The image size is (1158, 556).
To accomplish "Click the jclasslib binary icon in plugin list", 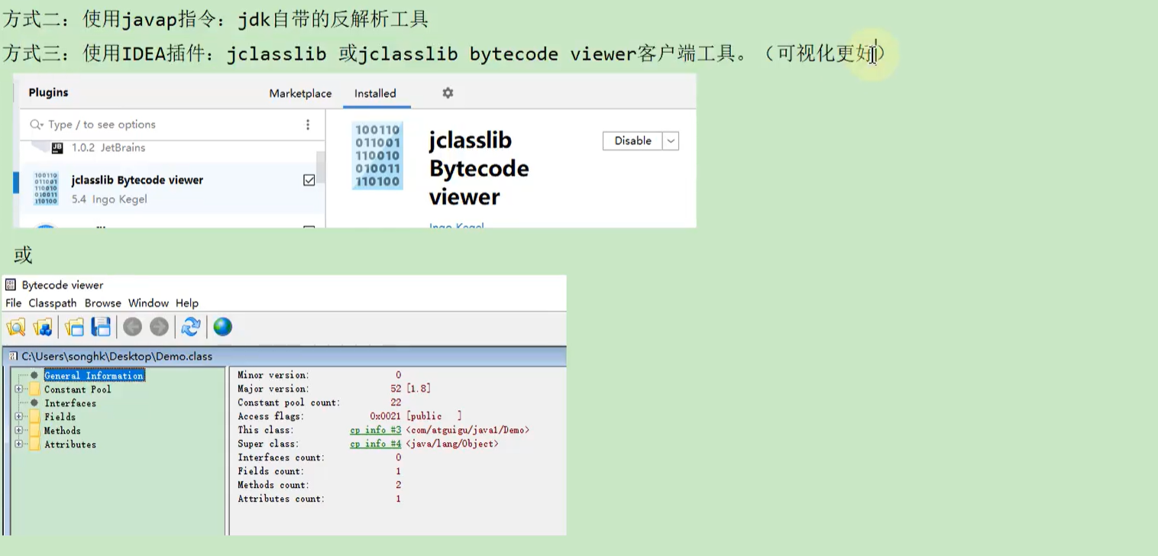I will click(46, 189).
